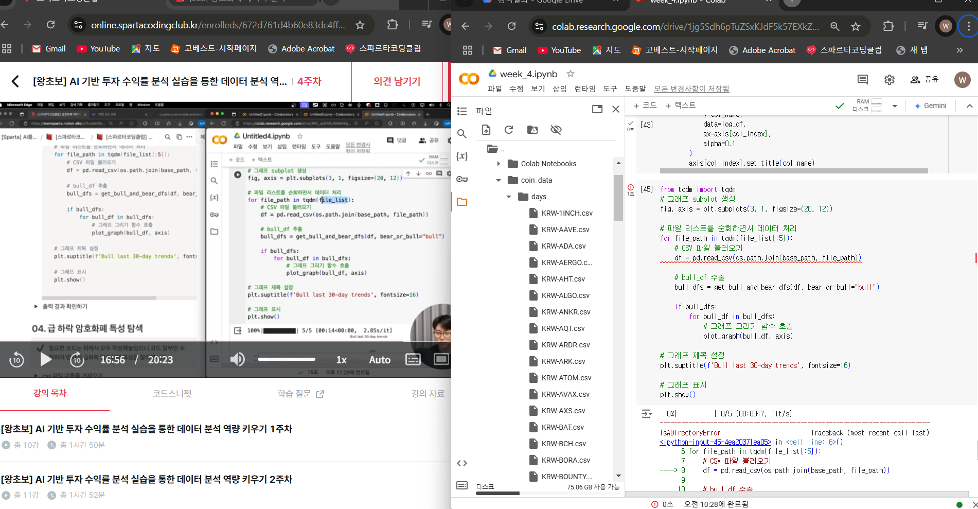
Task: Collapse the coin_data folder
Action: tap(499, 180)
